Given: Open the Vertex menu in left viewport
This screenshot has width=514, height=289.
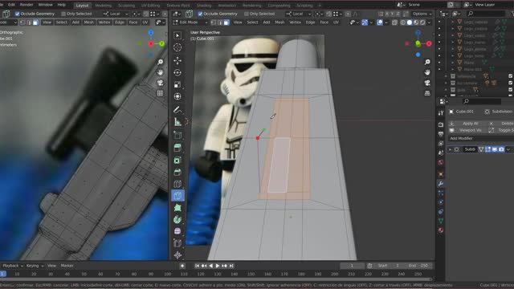Looking at the screenshot, I should 104,22.
